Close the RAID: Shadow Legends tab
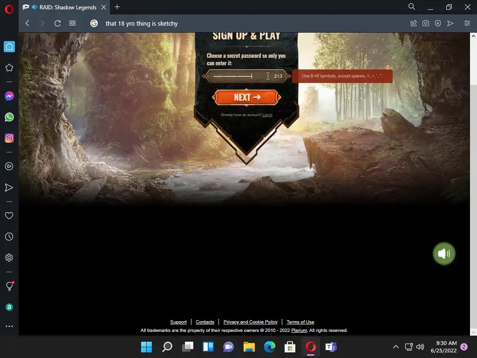 pos(104,7)
